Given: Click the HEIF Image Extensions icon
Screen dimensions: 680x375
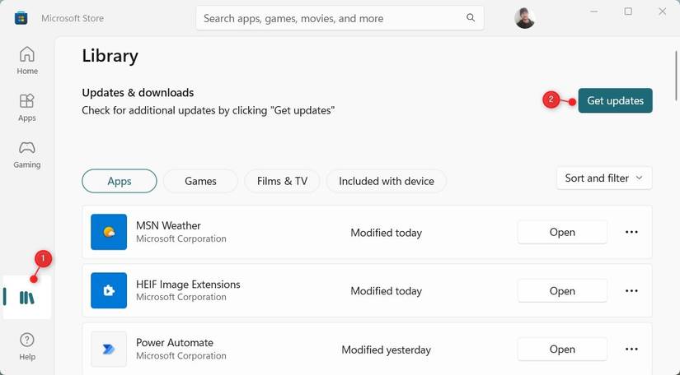Looking at the screenshot, I should (109, 290).
